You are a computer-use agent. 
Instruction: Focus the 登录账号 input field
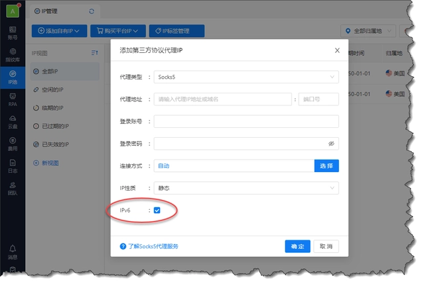[246, 121]
